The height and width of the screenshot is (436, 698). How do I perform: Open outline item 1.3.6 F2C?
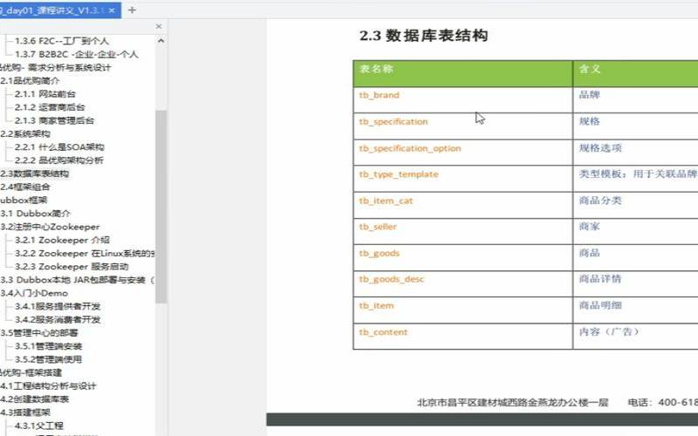(61, 41)
